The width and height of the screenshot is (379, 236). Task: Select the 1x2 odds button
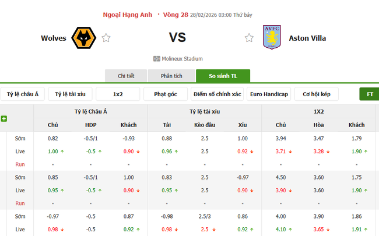[118, 94]
